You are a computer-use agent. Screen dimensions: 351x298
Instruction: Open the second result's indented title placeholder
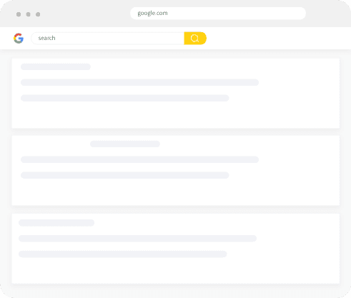click(x=125, y=144)
